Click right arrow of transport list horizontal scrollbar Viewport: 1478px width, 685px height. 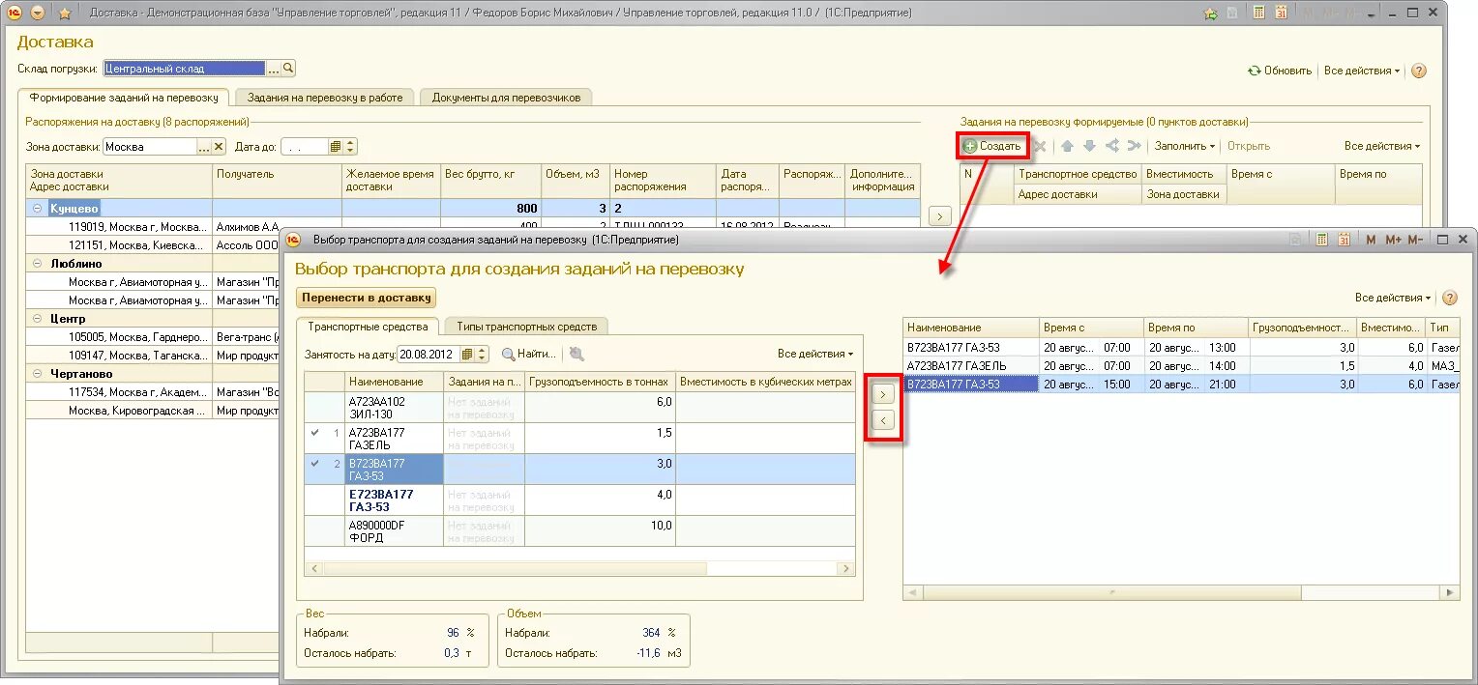click(845, 569)
